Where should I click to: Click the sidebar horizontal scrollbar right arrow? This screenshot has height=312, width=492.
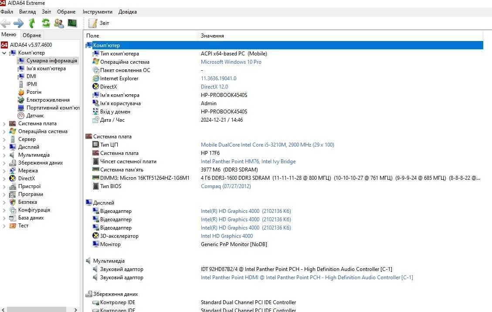coord(76,310)
